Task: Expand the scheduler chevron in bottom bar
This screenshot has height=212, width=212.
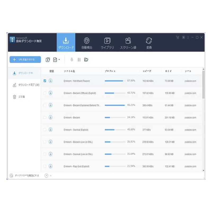Action: coord(51,176)
